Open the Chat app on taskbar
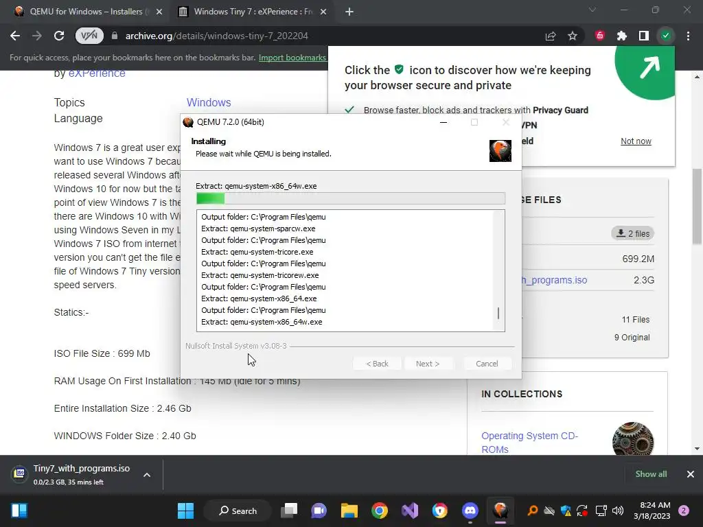The image size is (703, 527). pos(319,511)
